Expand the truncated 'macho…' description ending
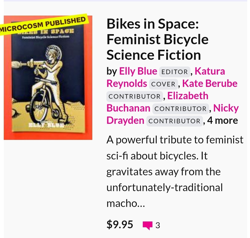 [x=126, y=203]
